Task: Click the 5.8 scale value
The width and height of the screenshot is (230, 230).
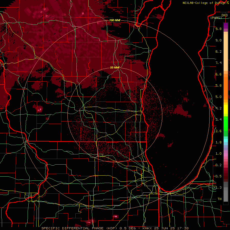Action: [x=218, y=86]
